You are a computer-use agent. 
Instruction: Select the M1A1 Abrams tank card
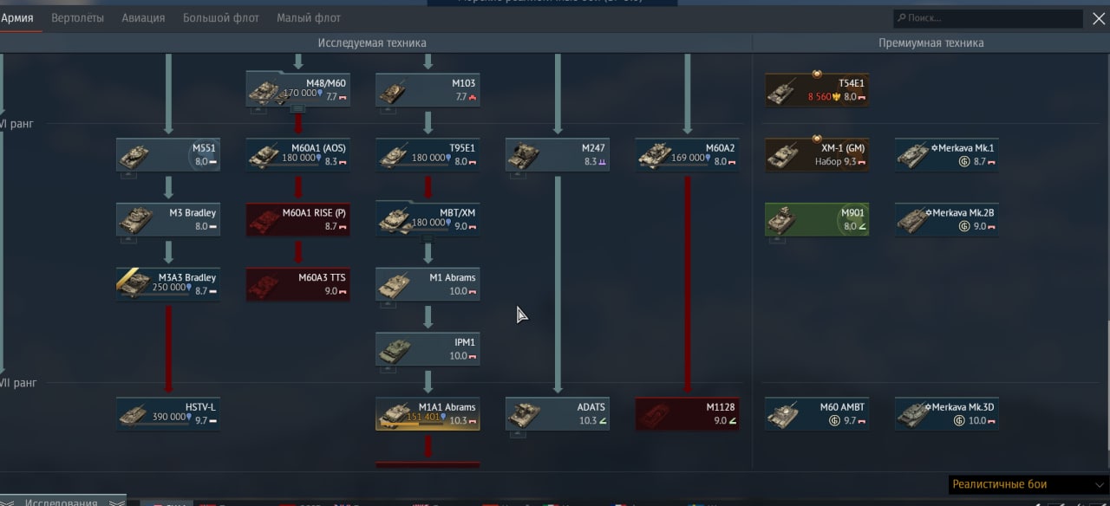[428, 414]
